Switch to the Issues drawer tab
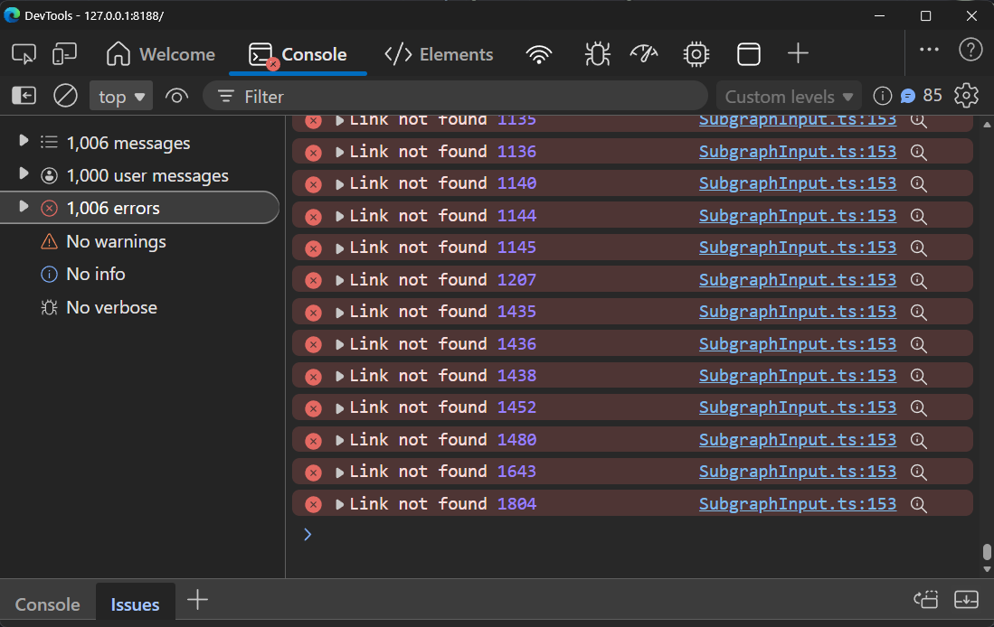The height and width of the screenshot is (627, 994). click(x=135, y=604)
